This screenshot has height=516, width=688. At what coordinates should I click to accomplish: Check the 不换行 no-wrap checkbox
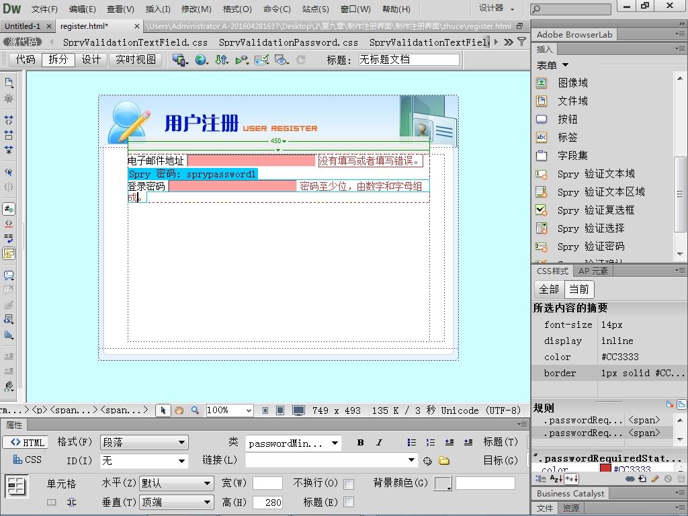(x=349, y=484)
